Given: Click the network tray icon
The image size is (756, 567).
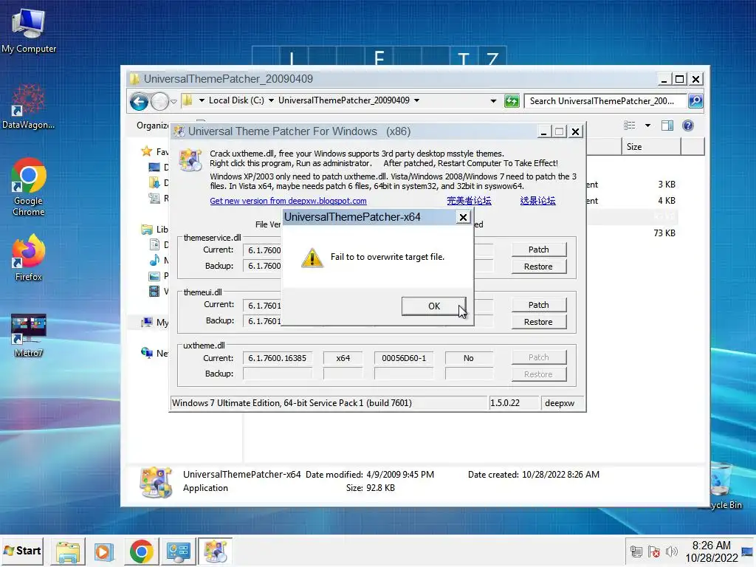Looking at the screenshot, I should [x=636, y=551].
